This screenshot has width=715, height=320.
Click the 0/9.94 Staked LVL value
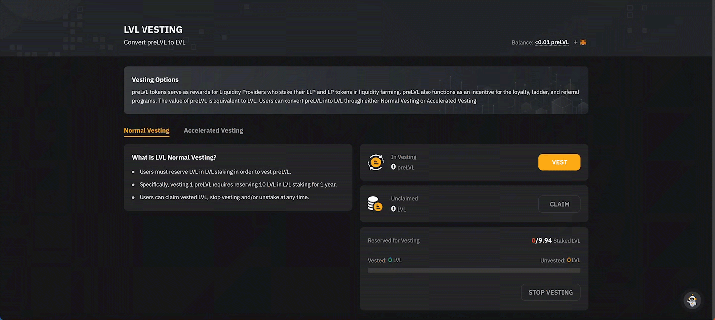556,241
